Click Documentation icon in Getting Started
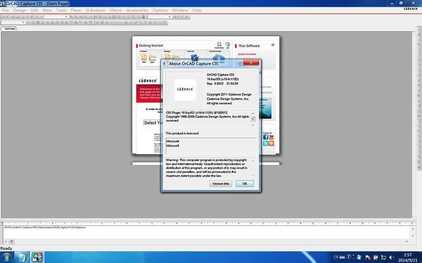 coord(219,45)
